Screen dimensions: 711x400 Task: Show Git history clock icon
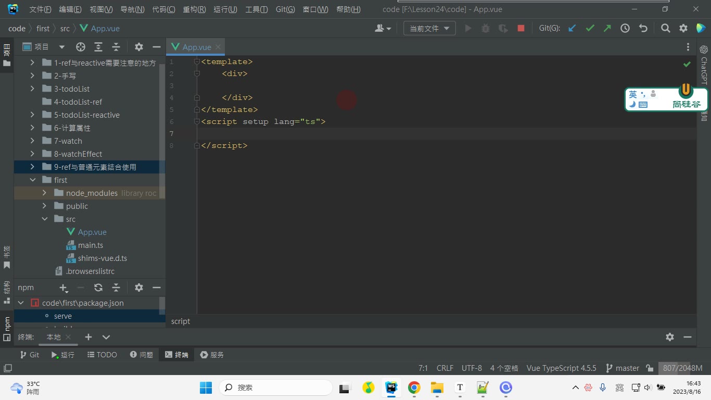625,29
